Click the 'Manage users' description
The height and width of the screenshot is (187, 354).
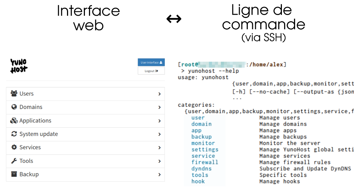click(279, 118)
